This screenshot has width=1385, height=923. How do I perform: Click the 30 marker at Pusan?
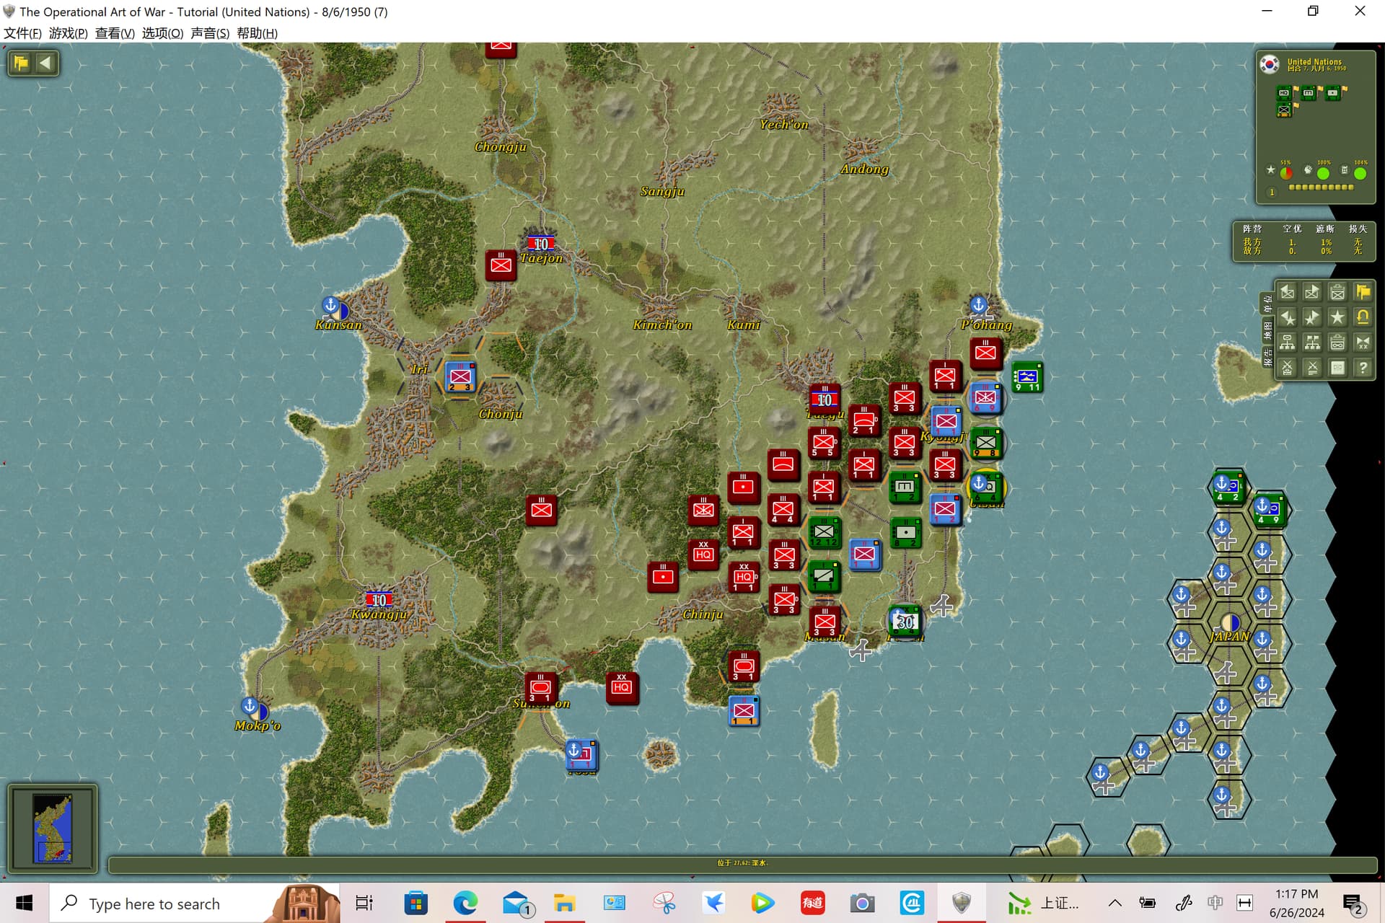tap(905, 622)
